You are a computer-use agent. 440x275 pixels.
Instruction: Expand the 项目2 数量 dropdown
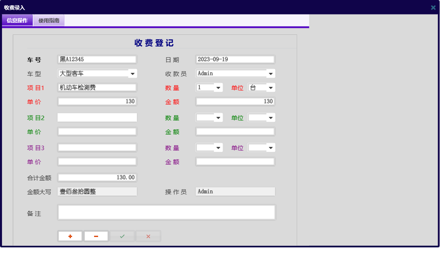(x=218, y=118)
